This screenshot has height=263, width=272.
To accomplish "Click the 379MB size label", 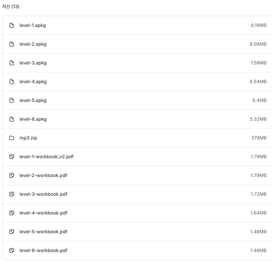I will coord(259,138).
